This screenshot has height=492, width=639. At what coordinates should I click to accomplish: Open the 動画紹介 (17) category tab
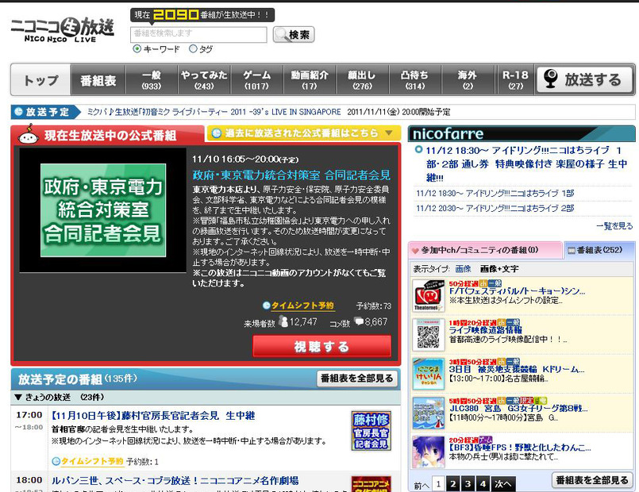310,80
